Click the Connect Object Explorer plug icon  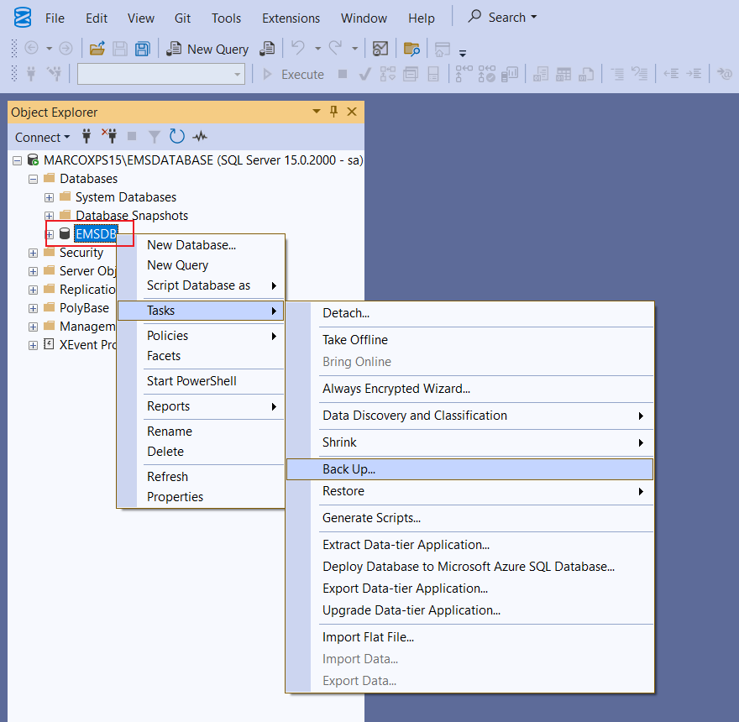[86, 137]
